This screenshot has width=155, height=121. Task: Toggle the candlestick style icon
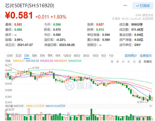click(140, 62)
